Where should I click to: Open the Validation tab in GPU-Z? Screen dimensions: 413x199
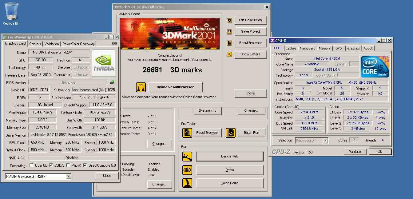point(51,44)
